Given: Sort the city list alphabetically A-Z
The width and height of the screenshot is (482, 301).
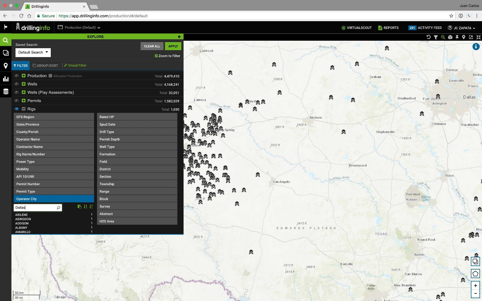Looking at the screenshot, I should point(85,207).
